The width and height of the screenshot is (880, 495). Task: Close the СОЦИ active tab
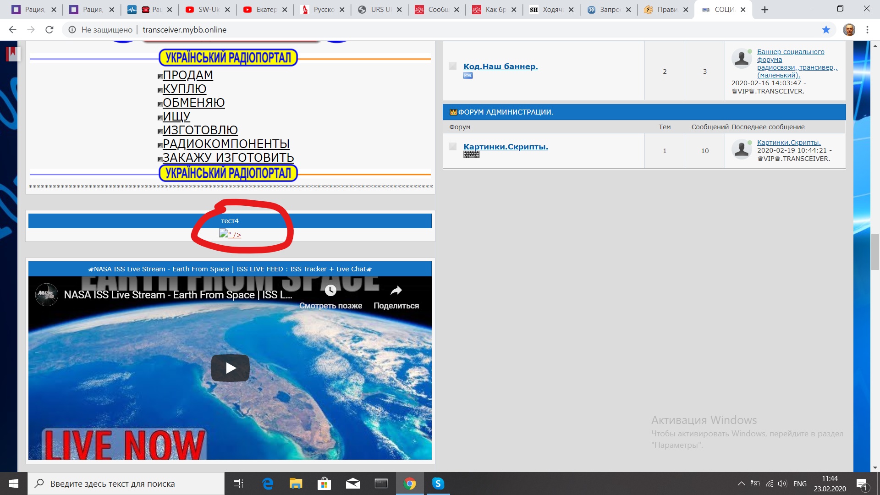(743, 10)
